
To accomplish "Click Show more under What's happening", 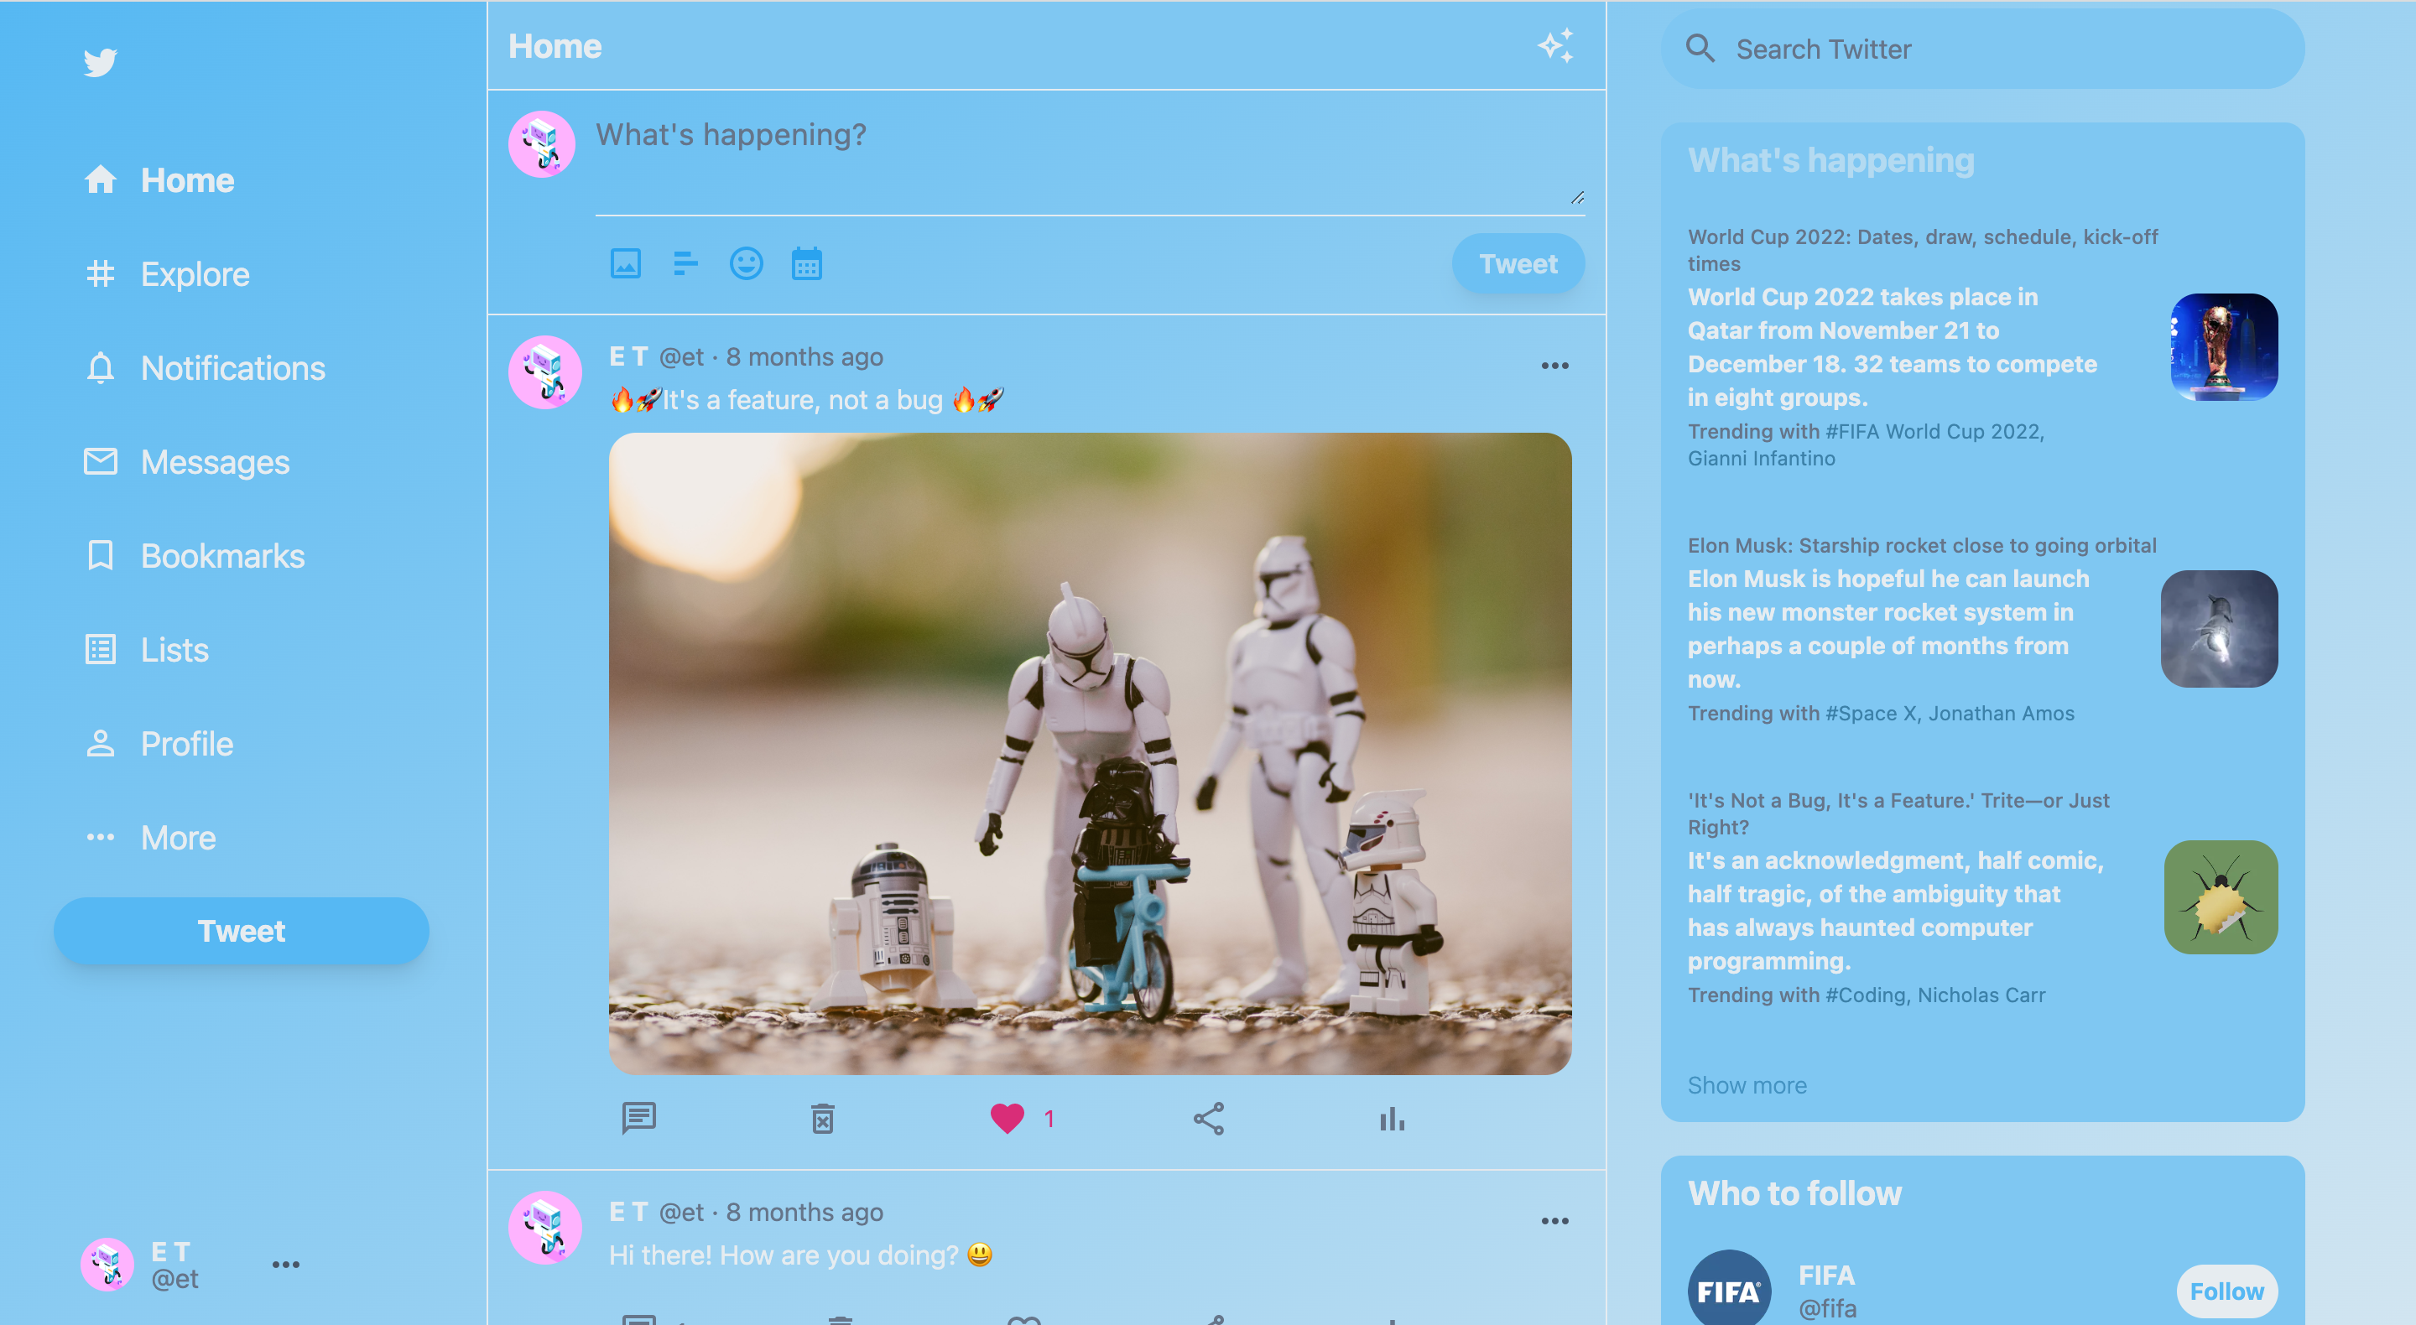I will [1747, 1085].
